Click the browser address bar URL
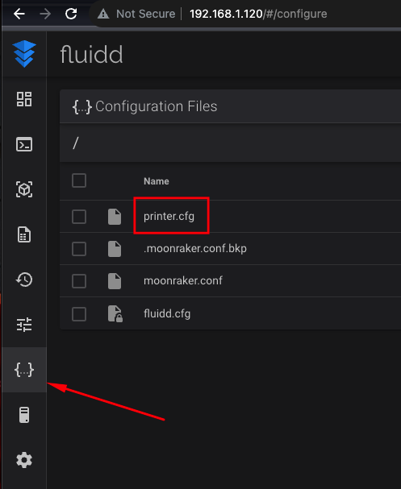The width and height of the screenshot is (401, 489). [258, 14]
